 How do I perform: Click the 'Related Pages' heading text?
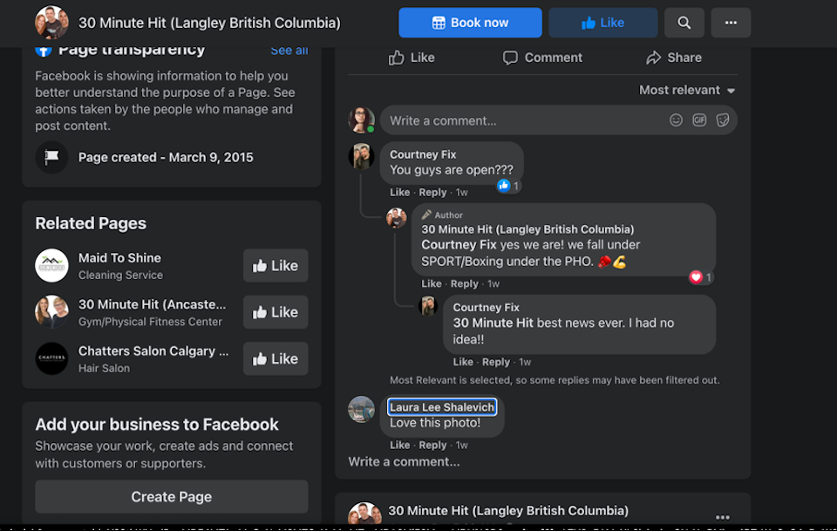pos(91,223)
